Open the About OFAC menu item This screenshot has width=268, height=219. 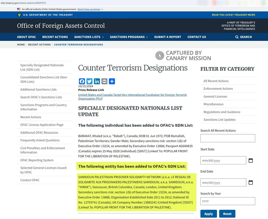[26, 37]
